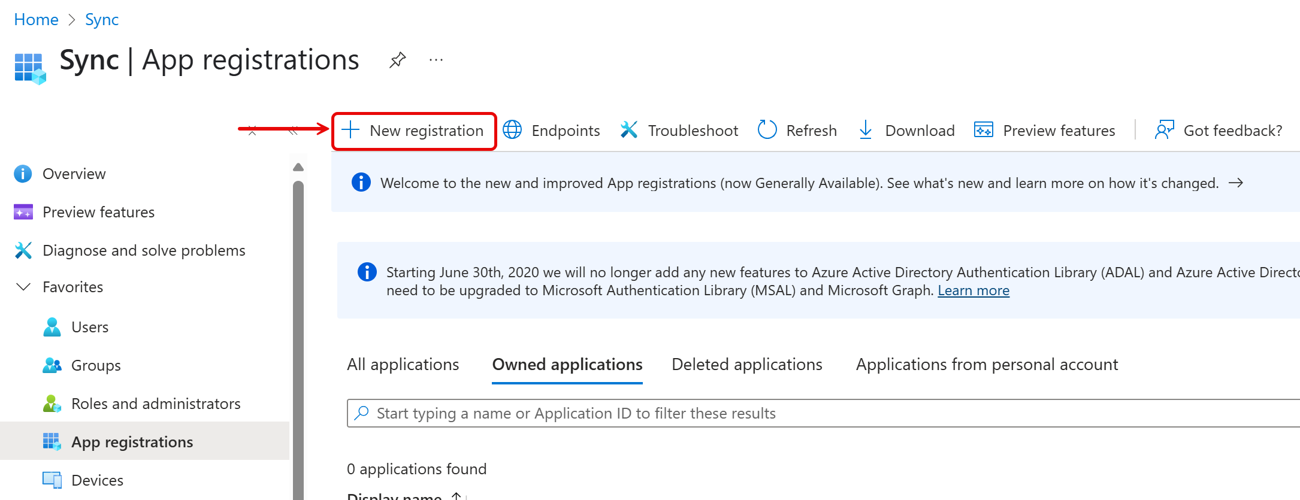Open the more options ellipsis

[436, 60]
